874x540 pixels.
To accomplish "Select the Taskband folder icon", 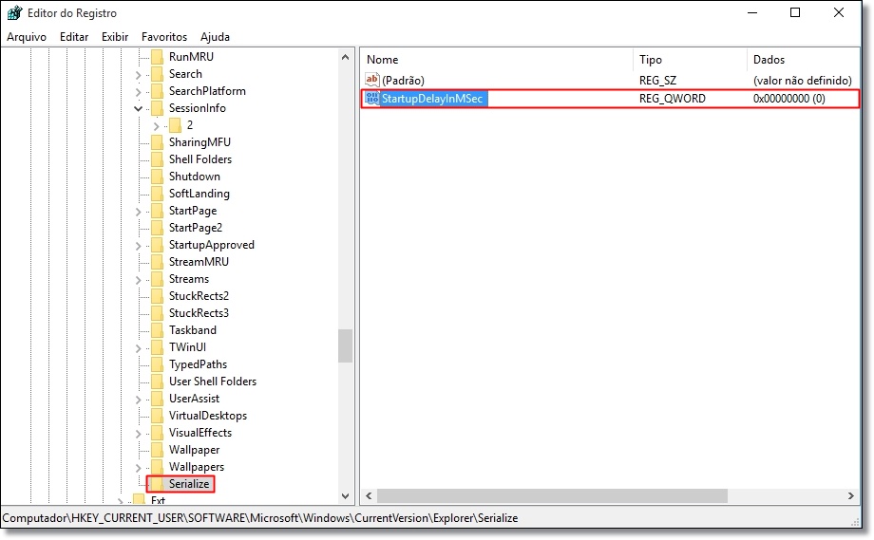I will (x=157, y=330).
